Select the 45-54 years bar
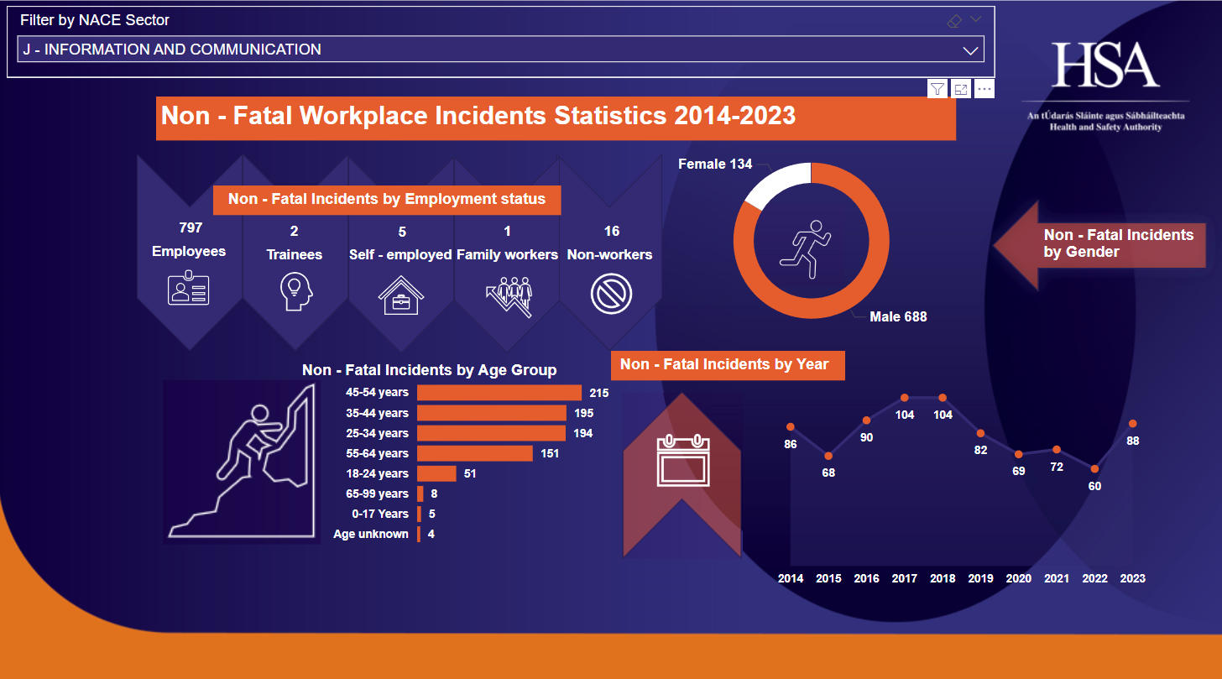Screen dimensions: 1222x679 tap(499, 393)
